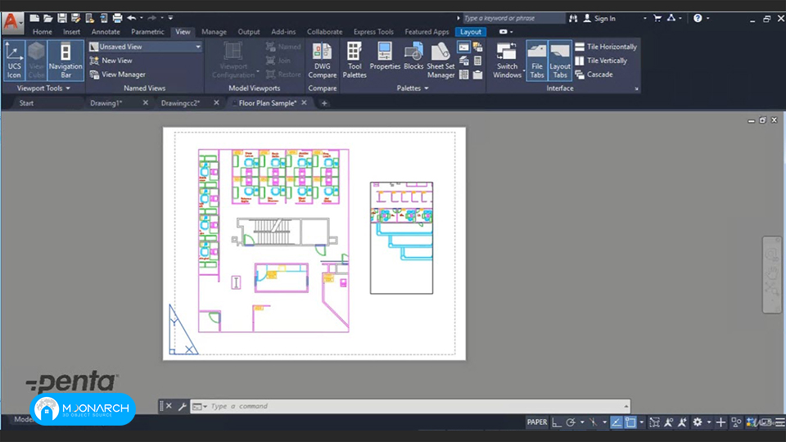Click the Plot printer icon
Image resolution: width=786 pixels, height=442 pixels.
click(x=117, y=18)
